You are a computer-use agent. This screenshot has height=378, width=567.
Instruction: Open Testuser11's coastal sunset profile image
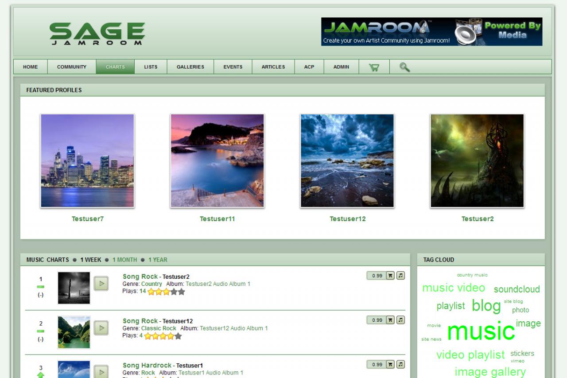[x=217, y=161]
